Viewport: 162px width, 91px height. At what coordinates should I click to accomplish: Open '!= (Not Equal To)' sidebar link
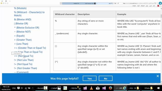[23, 64]
